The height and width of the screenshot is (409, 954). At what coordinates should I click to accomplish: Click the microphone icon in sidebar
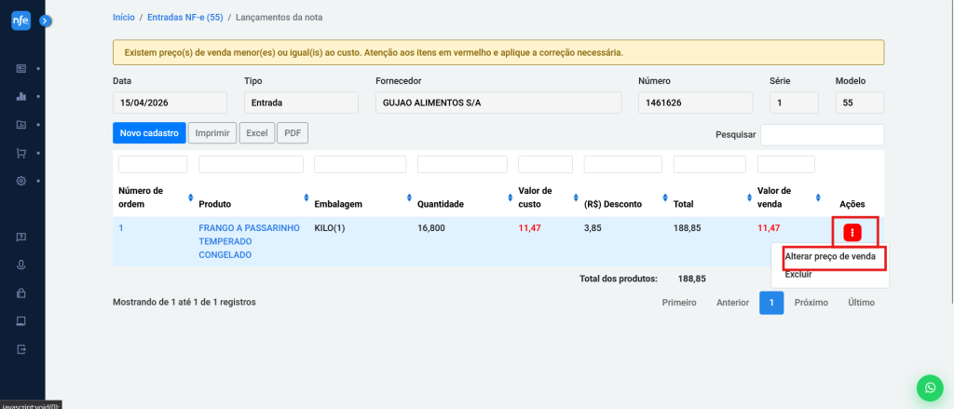point(21,265)
